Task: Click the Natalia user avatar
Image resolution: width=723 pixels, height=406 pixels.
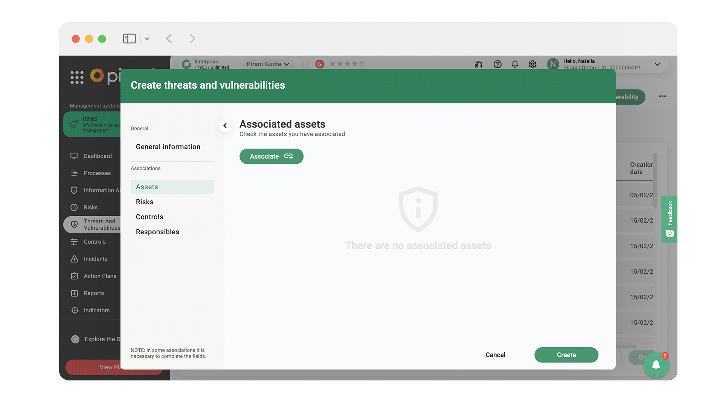Action: tap(553, 64)
